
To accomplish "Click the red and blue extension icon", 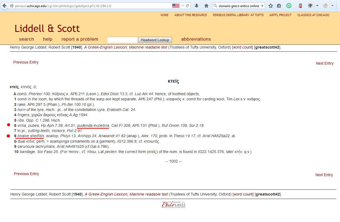I will [300, 6].
